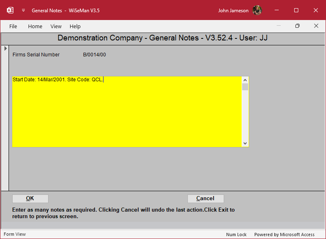Image resolution: width=326 pixels, height=239 pixels.
Task: Click the Firms Serial Number value B/0014/00
Action: coord(95,55)
